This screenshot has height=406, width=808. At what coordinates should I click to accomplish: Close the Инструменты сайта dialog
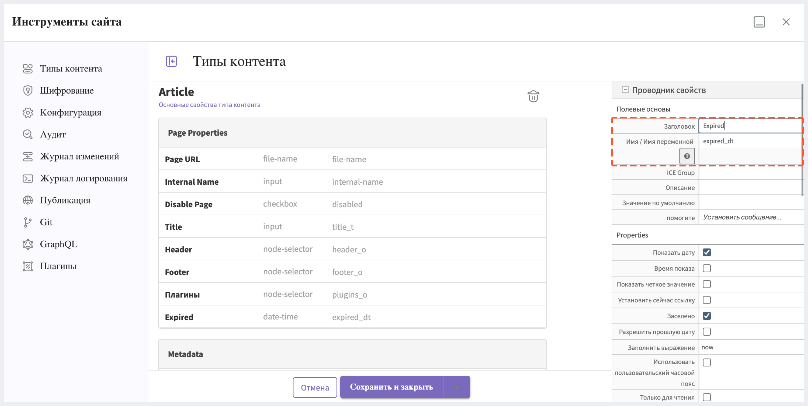[x=786, y=22]
